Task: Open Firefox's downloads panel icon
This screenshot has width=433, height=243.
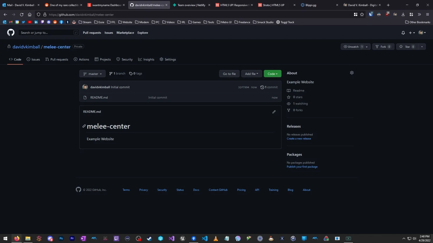Action: 403,15
